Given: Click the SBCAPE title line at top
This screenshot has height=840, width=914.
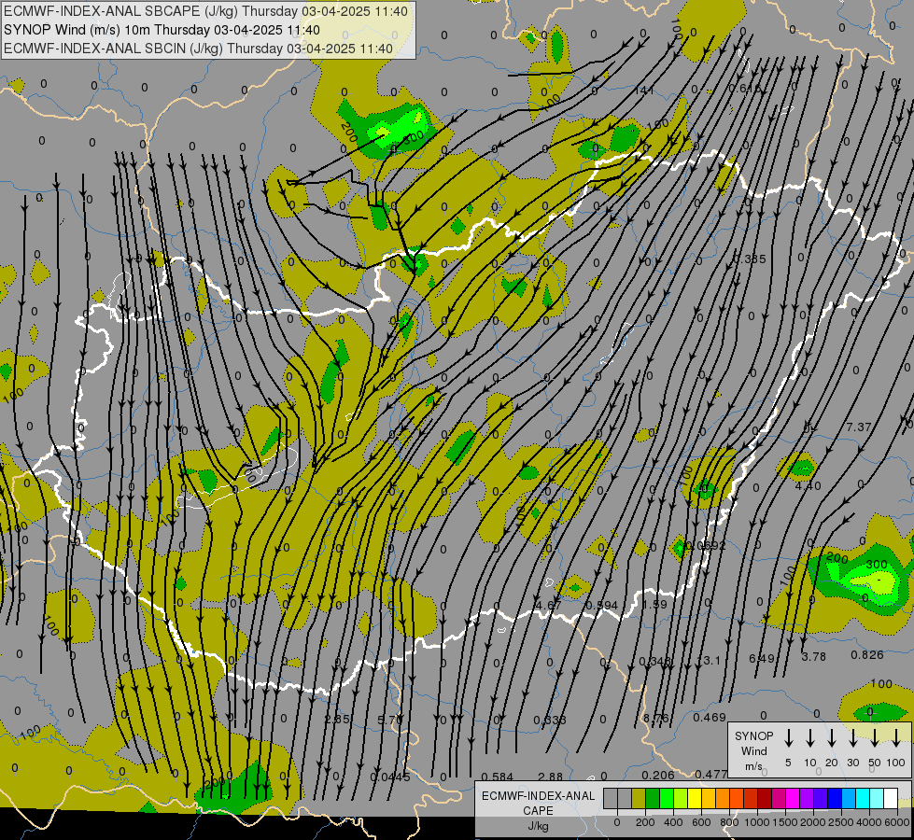Looking at the screenshot, I should click(x=205, y=11).
